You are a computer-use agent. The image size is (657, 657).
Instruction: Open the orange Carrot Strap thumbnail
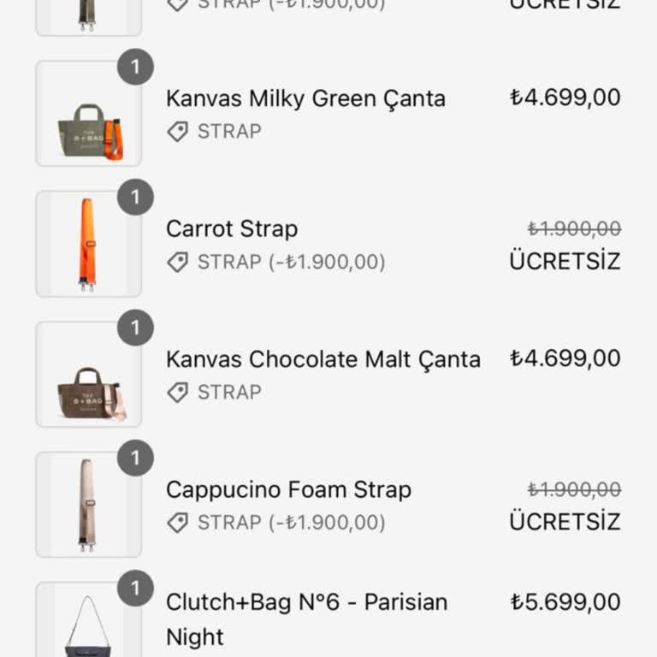(x=86, y=245)
